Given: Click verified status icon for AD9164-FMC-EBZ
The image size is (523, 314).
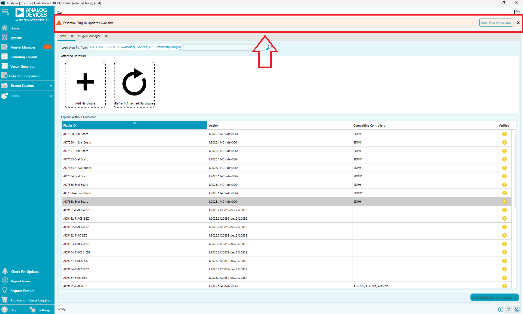Looking at the screenshot, I should point(504,278).
